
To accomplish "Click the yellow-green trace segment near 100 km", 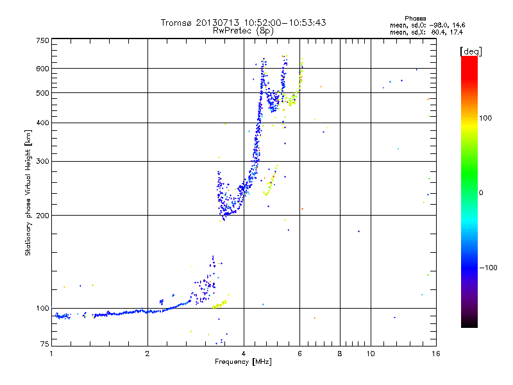I will [x=220, y=305].
